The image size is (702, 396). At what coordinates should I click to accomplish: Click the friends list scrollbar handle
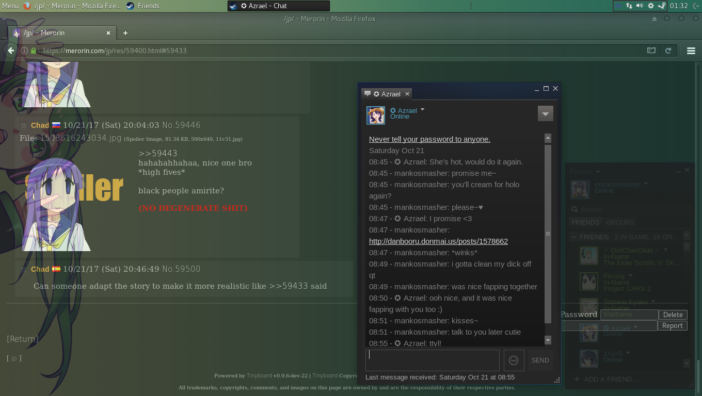pos(687,246)
